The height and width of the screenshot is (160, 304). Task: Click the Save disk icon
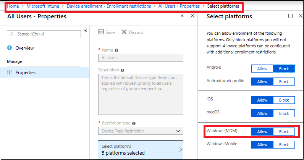(101, 32)
